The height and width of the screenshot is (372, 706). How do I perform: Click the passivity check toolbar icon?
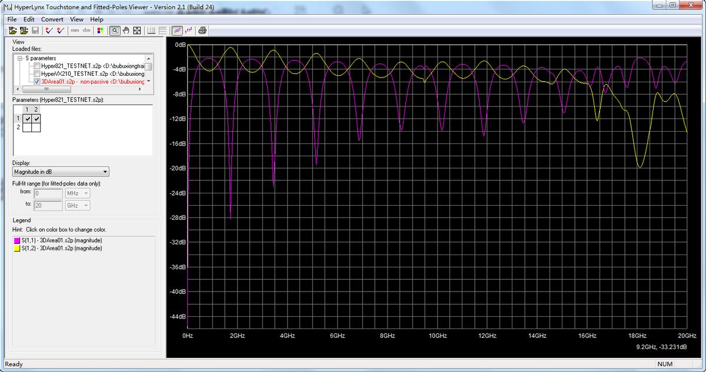(48, 31)
